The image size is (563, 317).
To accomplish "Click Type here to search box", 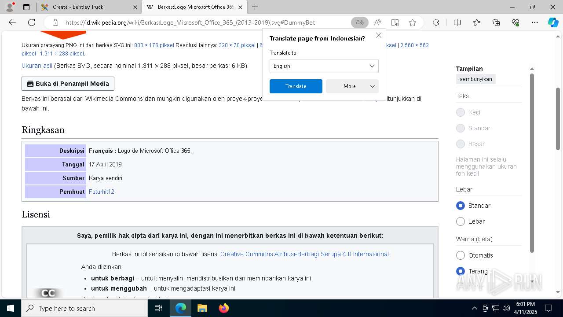I will [84, 308].
